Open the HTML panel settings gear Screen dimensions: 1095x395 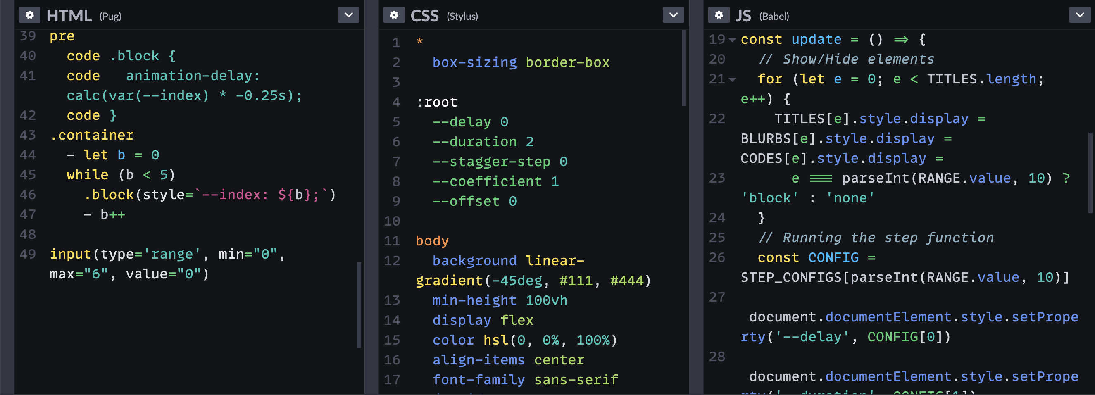pyautogui.click(x=29, y=15)
